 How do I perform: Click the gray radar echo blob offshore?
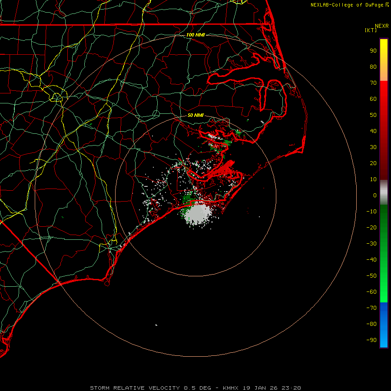[x=198, y=214]
